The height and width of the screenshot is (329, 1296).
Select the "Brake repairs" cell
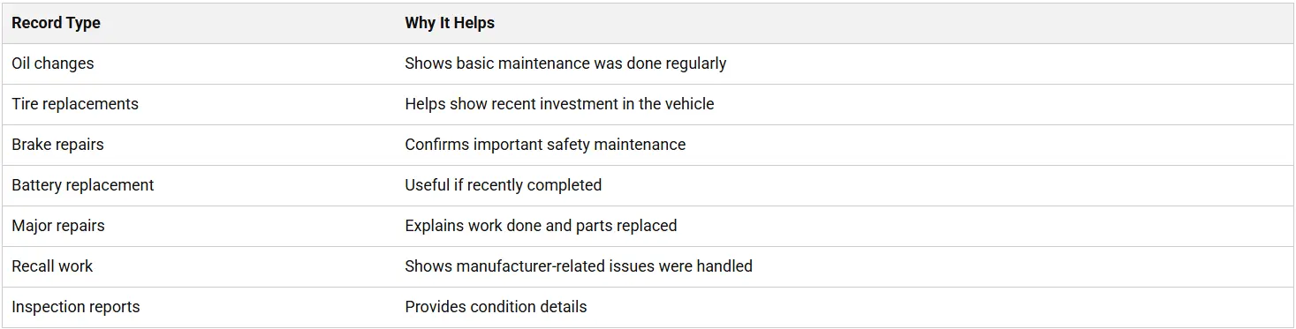tap(198, 145)
